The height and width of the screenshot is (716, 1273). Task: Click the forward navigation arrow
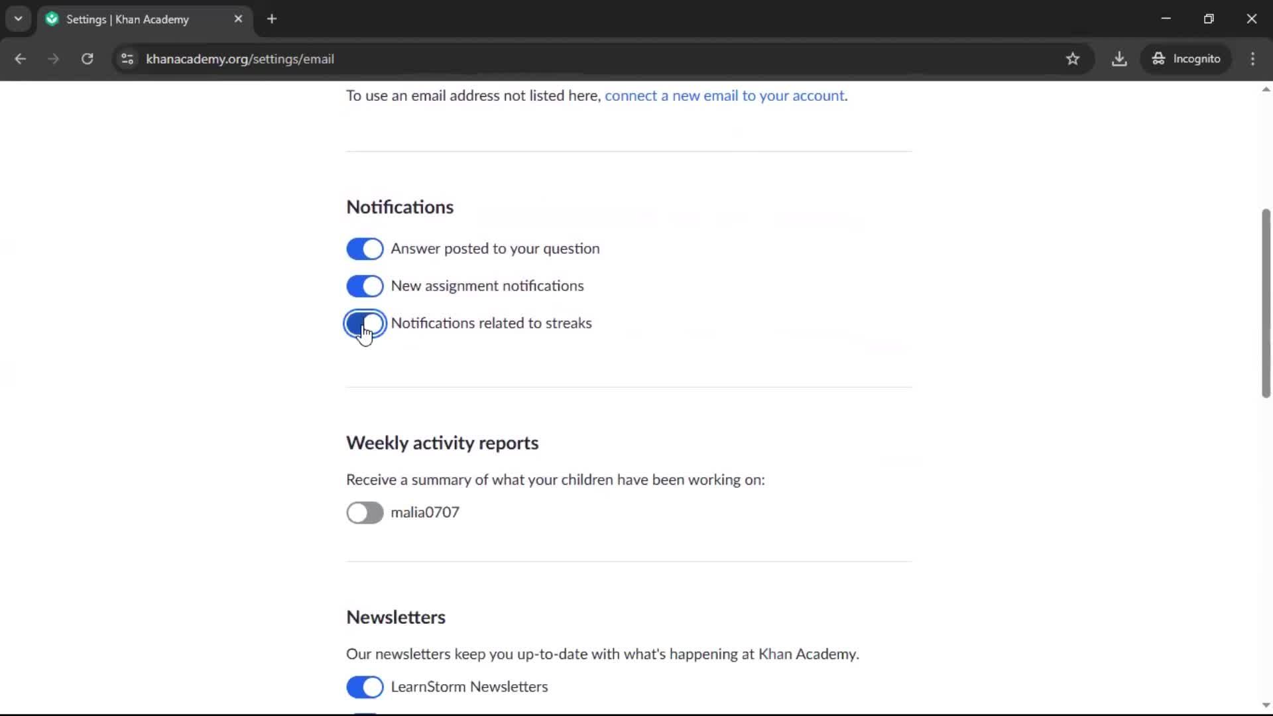click(x=53, y=59)
